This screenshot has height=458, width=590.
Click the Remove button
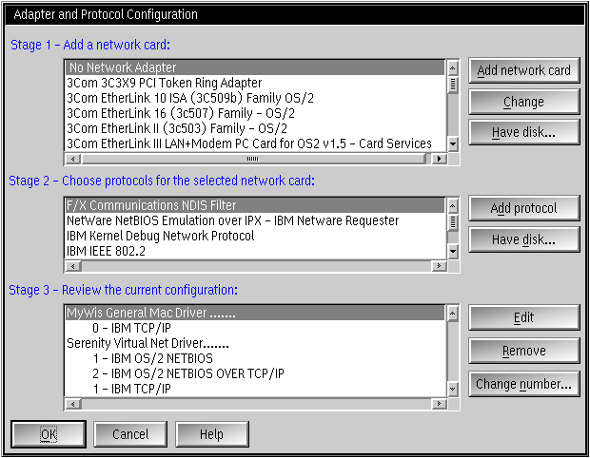[x=523, y=351]
